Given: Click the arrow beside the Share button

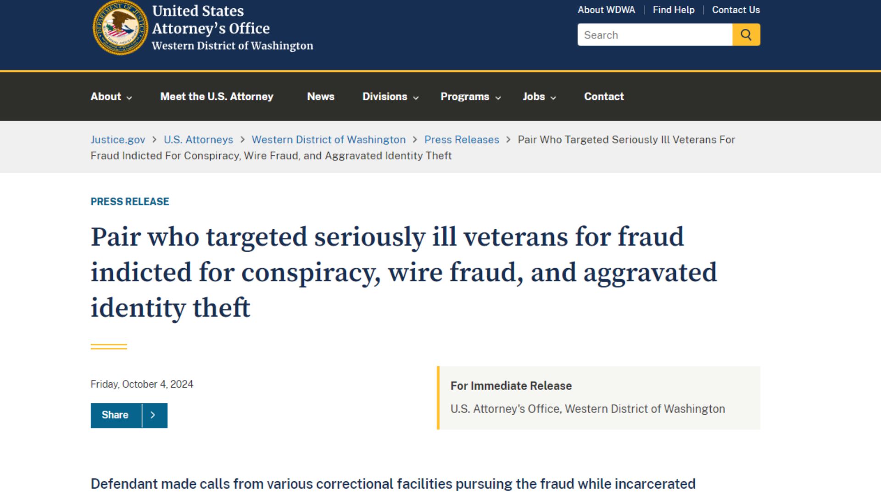Looking at the screenshot, I should [x=153, y=415].
